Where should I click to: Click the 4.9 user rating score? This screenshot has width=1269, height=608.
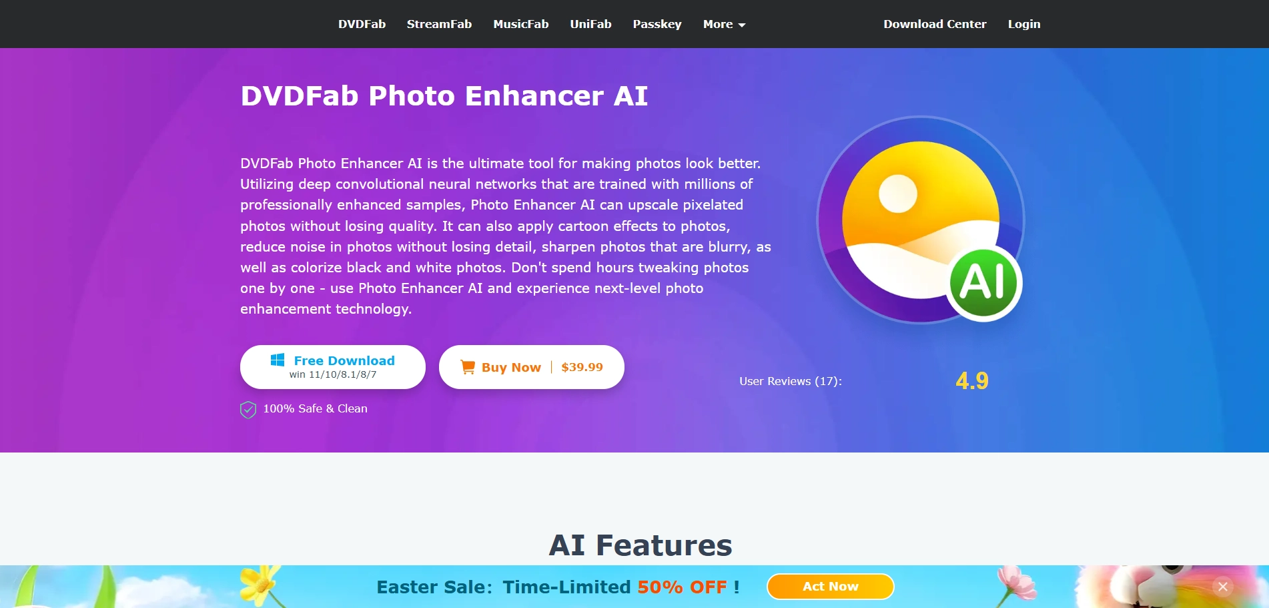pos(972,381)
